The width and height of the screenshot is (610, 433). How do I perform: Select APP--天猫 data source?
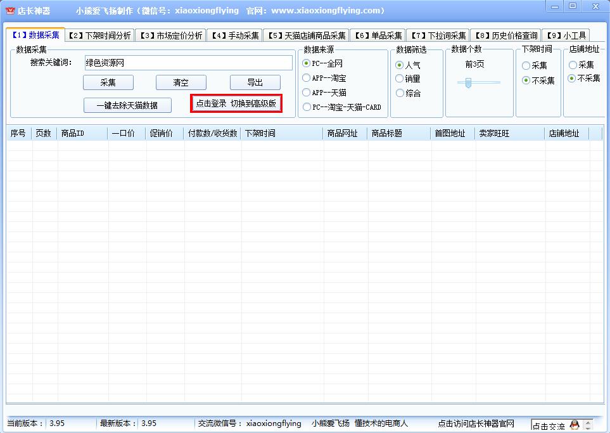(324, 93)
